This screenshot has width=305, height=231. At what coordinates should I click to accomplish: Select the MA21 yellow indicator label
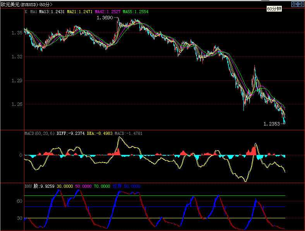80,12
